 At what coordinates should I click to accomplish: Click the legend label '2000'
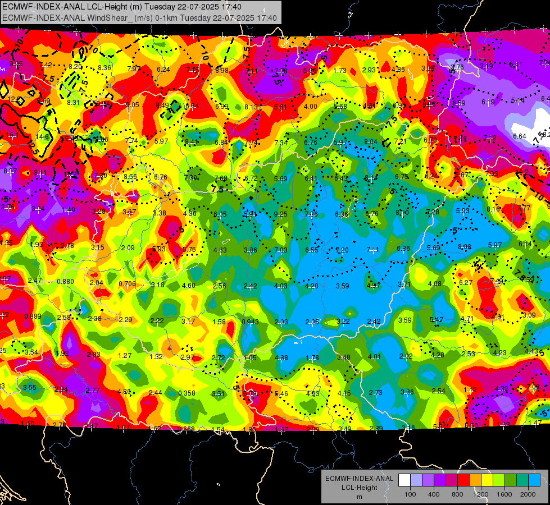[x=528, y=494]
